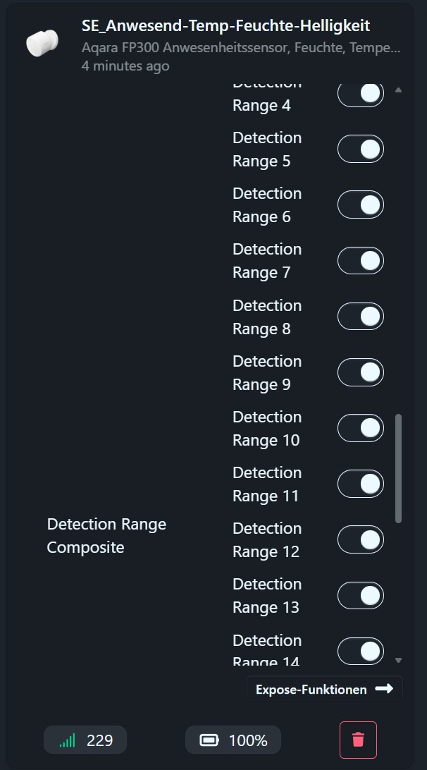
Task: Click the red trash delete icon
Action: click(x=358, y=740)
